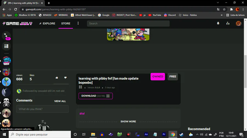247x138 pixels.
Task: Open the three-dot more menu in navbar
Action: click(78, 23)
